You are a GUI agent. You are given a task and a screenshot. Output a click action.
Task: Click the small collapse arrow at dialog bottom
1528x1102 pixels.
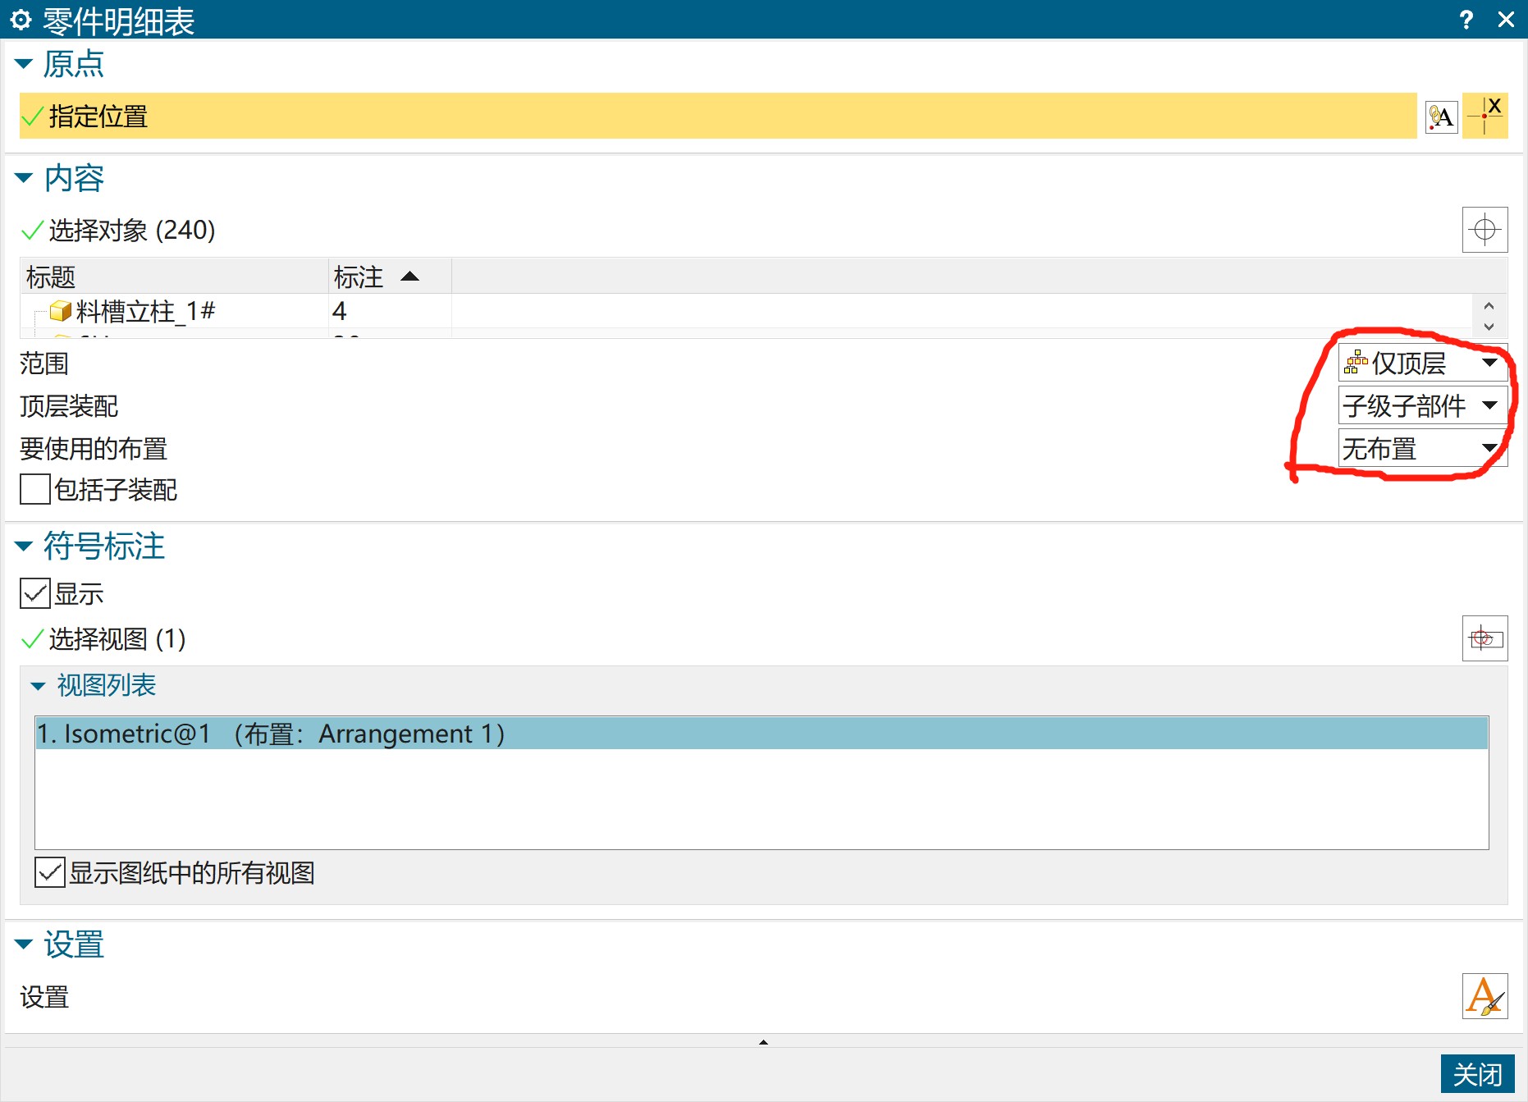click(763, 1042)
